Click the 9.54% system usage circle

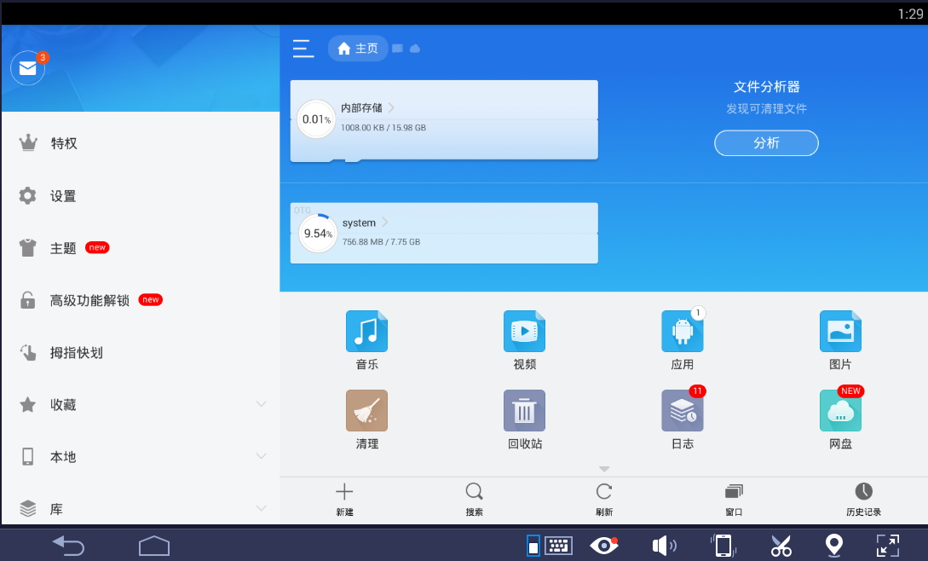(317, 233)
